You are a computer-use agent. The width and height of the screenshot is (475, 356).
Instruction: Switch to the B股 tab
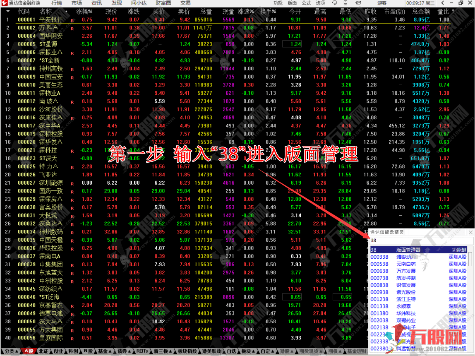click(88, 351)
